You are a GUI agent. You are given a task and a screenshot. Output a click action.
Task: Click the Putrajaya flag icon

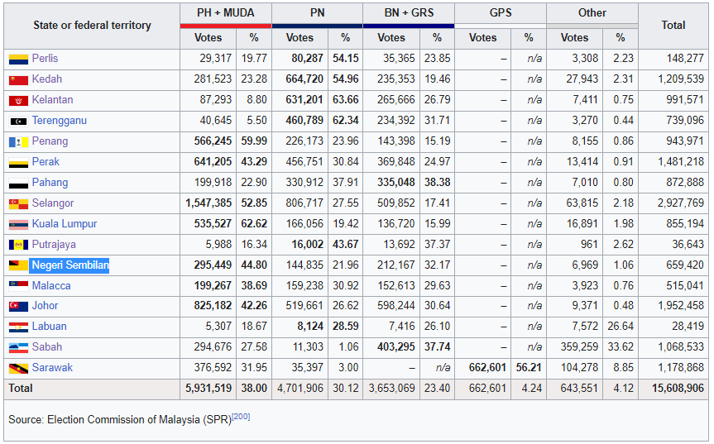(18, 246)
